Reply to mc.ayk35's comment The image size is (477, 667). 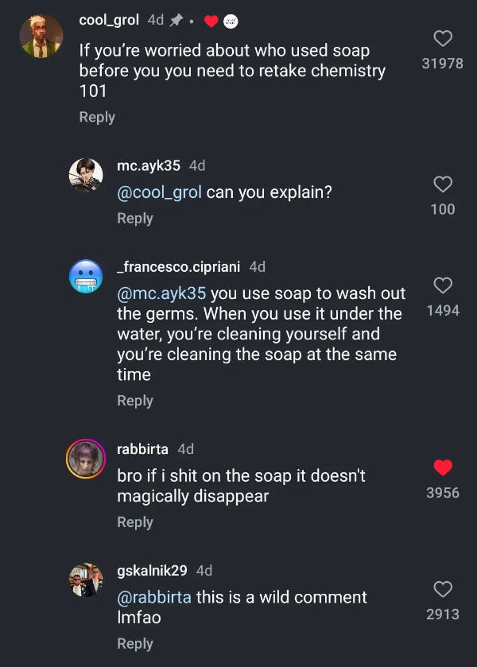(135, 218)
